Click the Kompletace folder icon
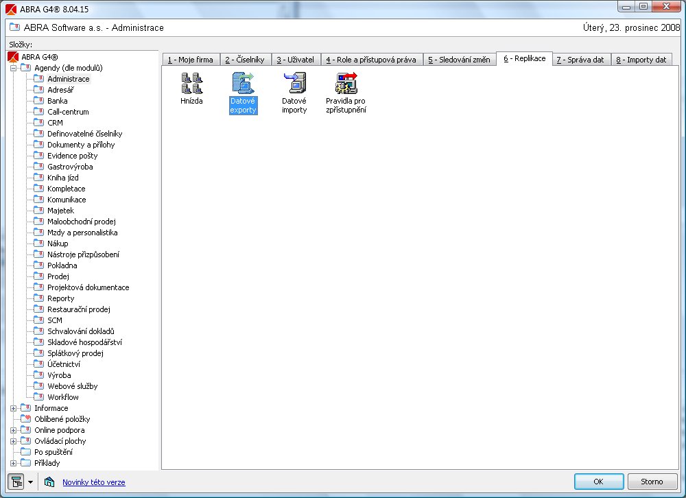This screenshot has height=498, width=686. [39, 189]
